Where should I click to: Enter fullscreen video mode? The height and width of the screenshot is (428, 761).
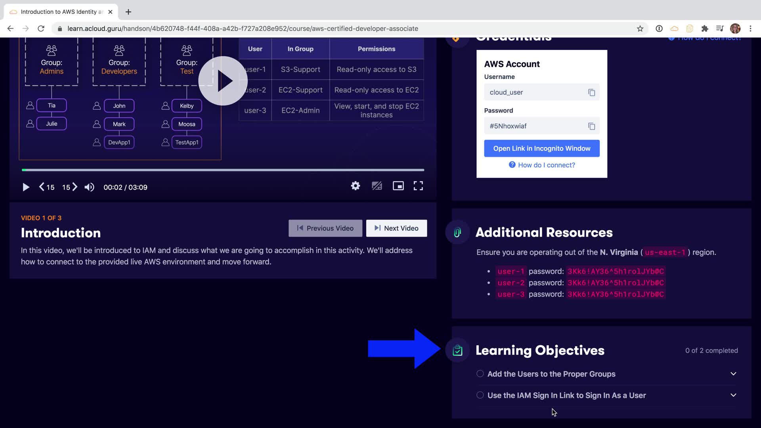(418, 186)
